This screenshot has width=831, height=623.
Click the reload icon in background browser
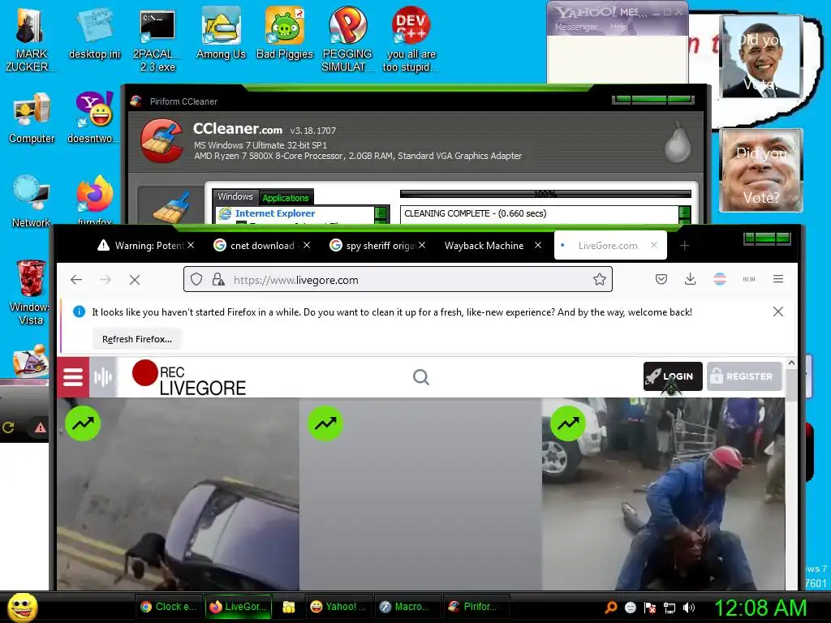(x=8, y=427)
